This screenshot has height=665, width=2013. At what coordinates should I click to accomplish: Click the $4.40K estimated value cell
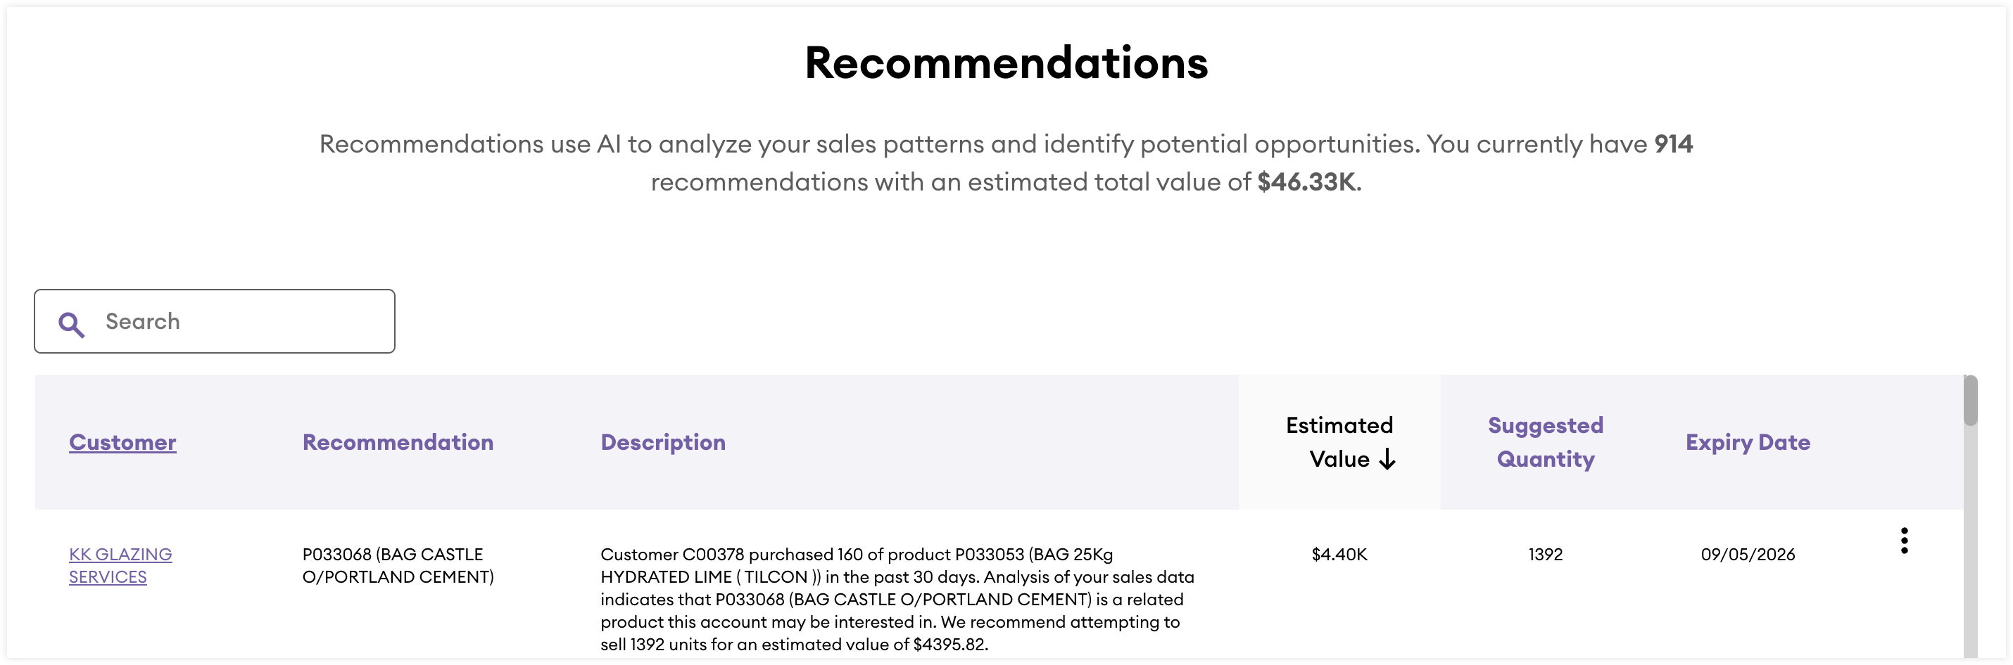pos(1339,554)
